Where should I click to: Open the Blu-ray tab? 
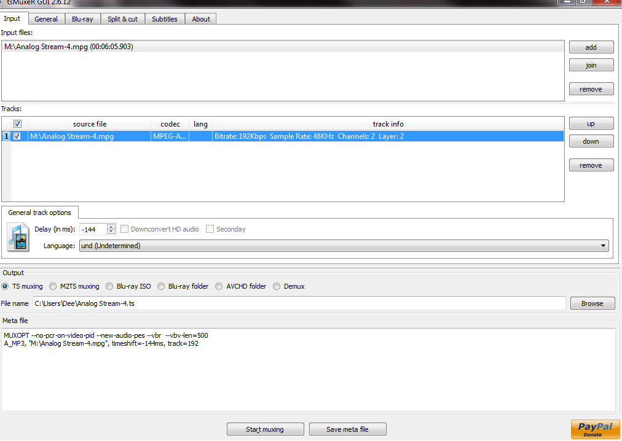82,19
